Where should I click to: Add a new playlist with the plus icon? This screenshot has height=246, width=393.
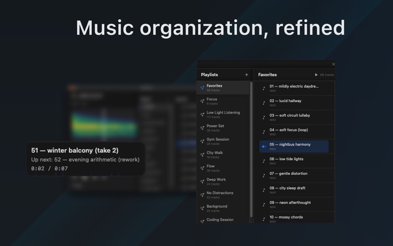pyautogui.click(x=247, y=75)
